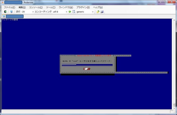Click the terminal scrollbar down arrow
This screenshot has width=177, height=115.
(x=174, y=108)
